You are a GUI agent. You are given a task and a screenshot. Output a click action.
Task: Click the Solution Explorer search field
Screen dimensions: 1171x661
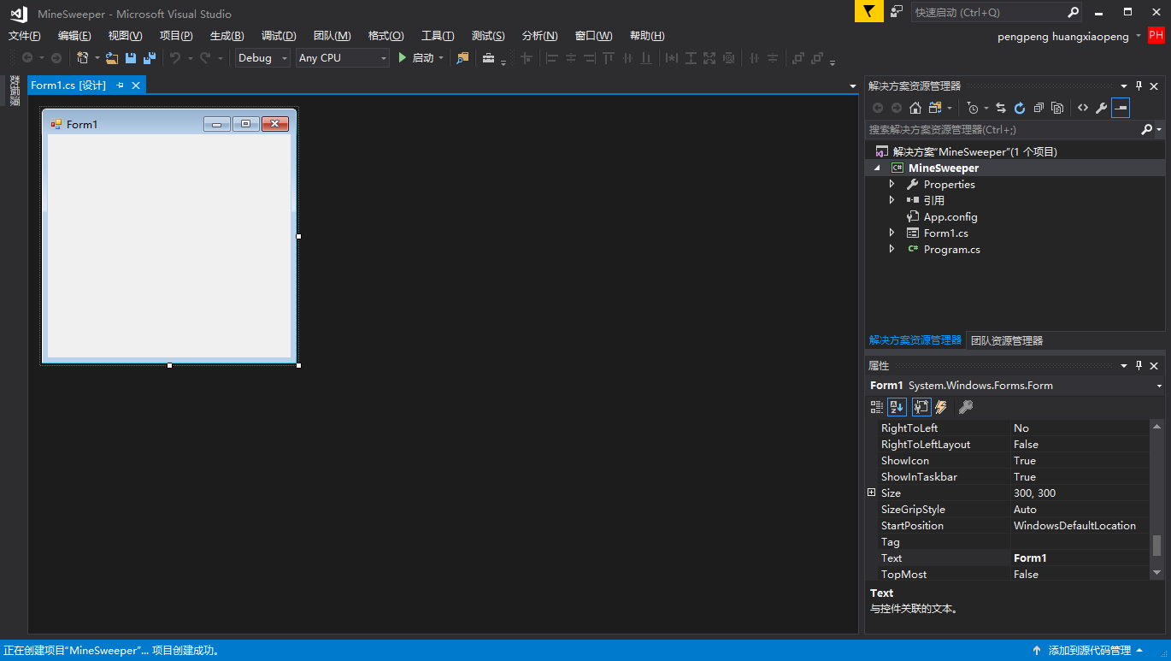[x=1003, y=130]
